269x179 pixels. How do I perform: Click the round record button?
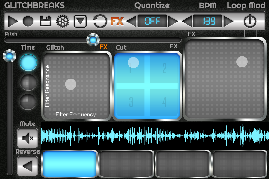pyautogui.click(x=28, y=21)
